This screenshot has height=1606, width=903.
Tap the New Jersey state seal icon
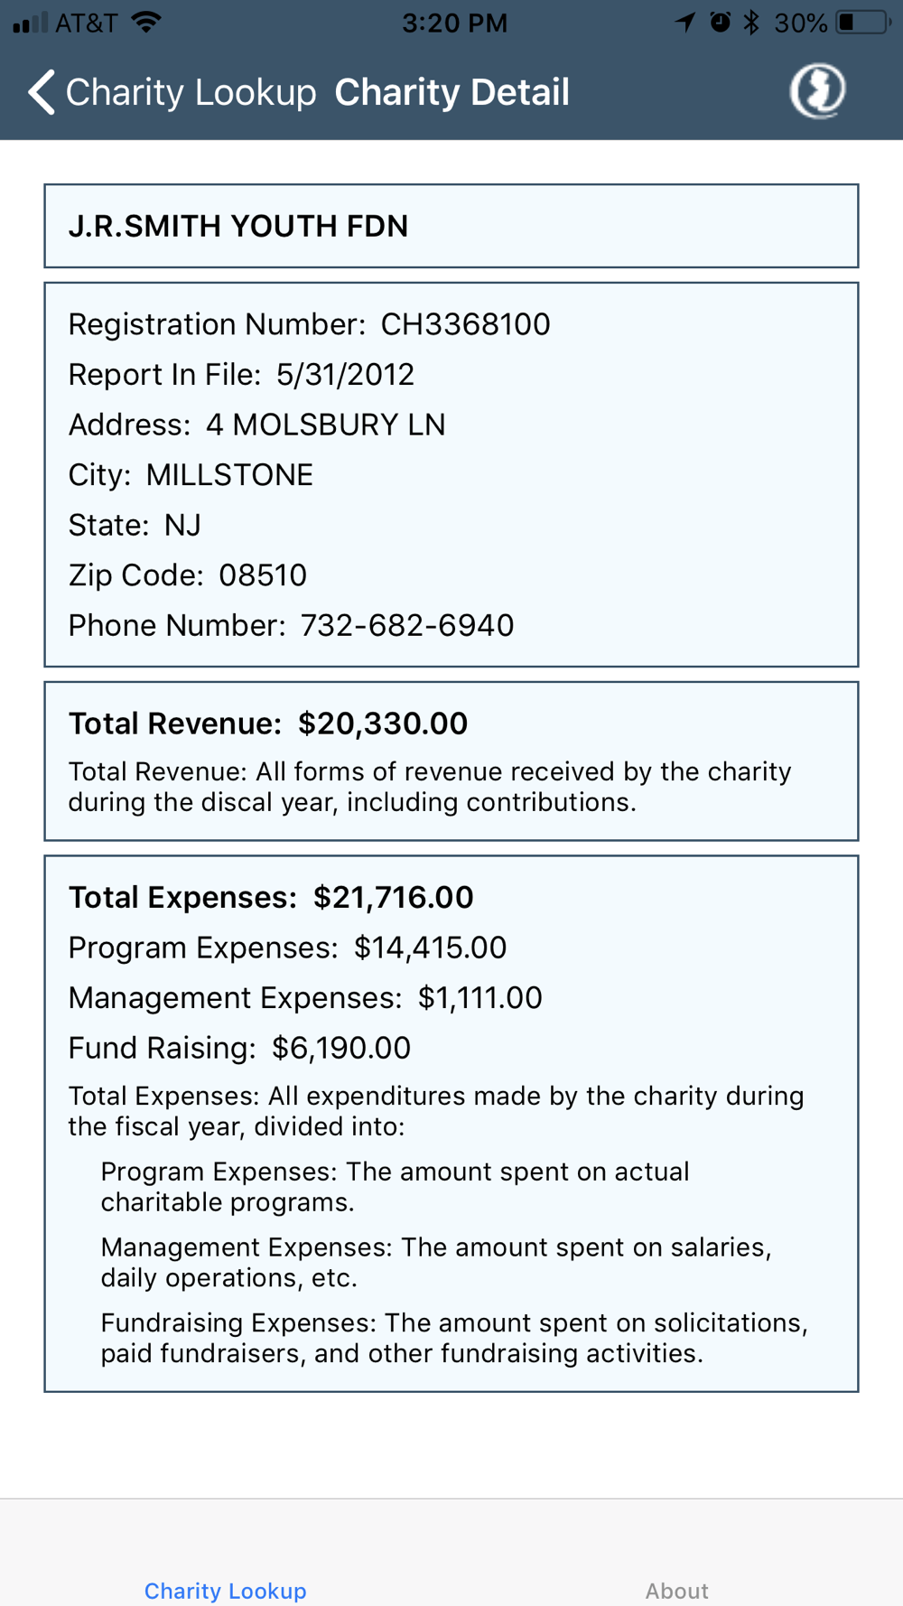(x=818, y=90)
